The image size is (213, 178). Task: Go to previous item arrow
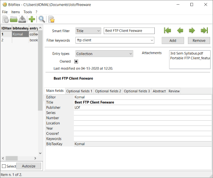(180, 30)
